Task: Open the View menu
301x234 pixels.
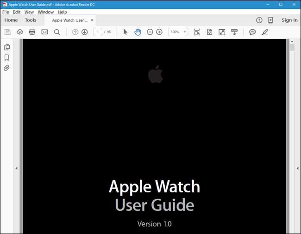Action: (x=29, y=12)
